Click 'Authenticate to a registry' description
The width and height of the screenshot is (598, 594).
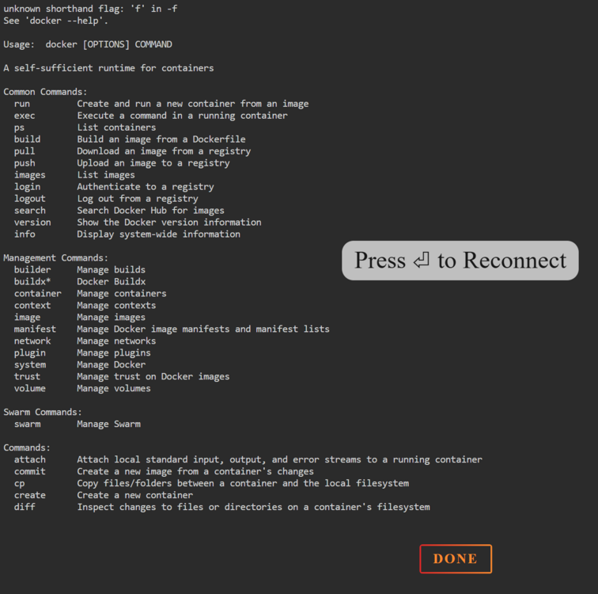(146, 187)
